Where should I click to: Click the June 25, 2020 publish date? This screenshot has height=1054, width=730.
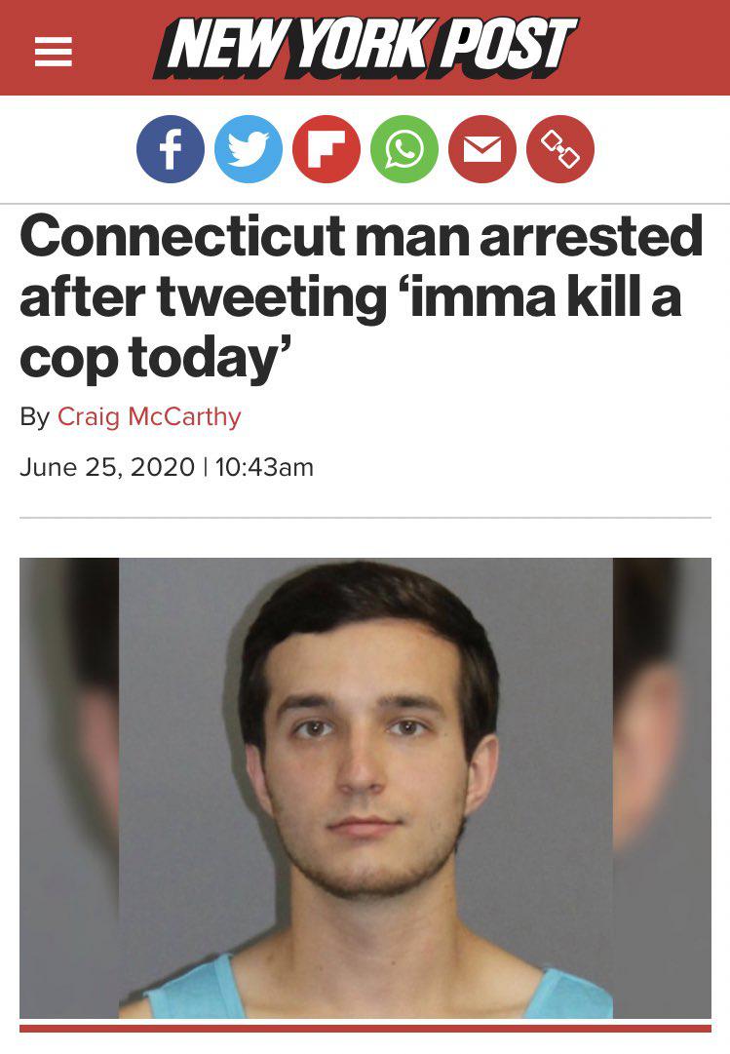tap(107, 467)
